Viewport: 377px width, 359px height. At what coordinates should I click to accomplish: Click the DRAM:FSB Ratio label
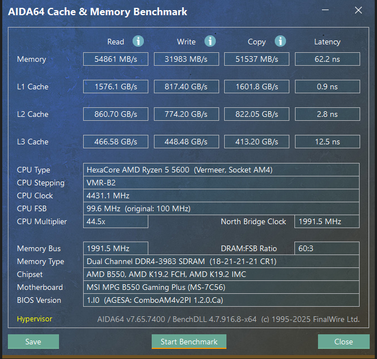point(249,248)
